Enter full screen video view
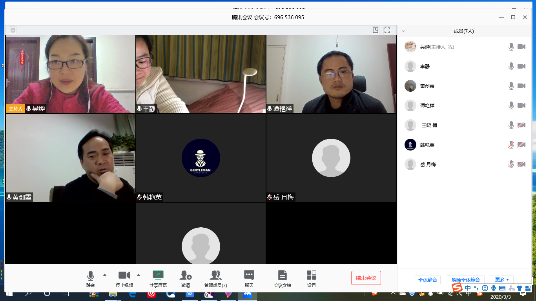 pos(387,30)
